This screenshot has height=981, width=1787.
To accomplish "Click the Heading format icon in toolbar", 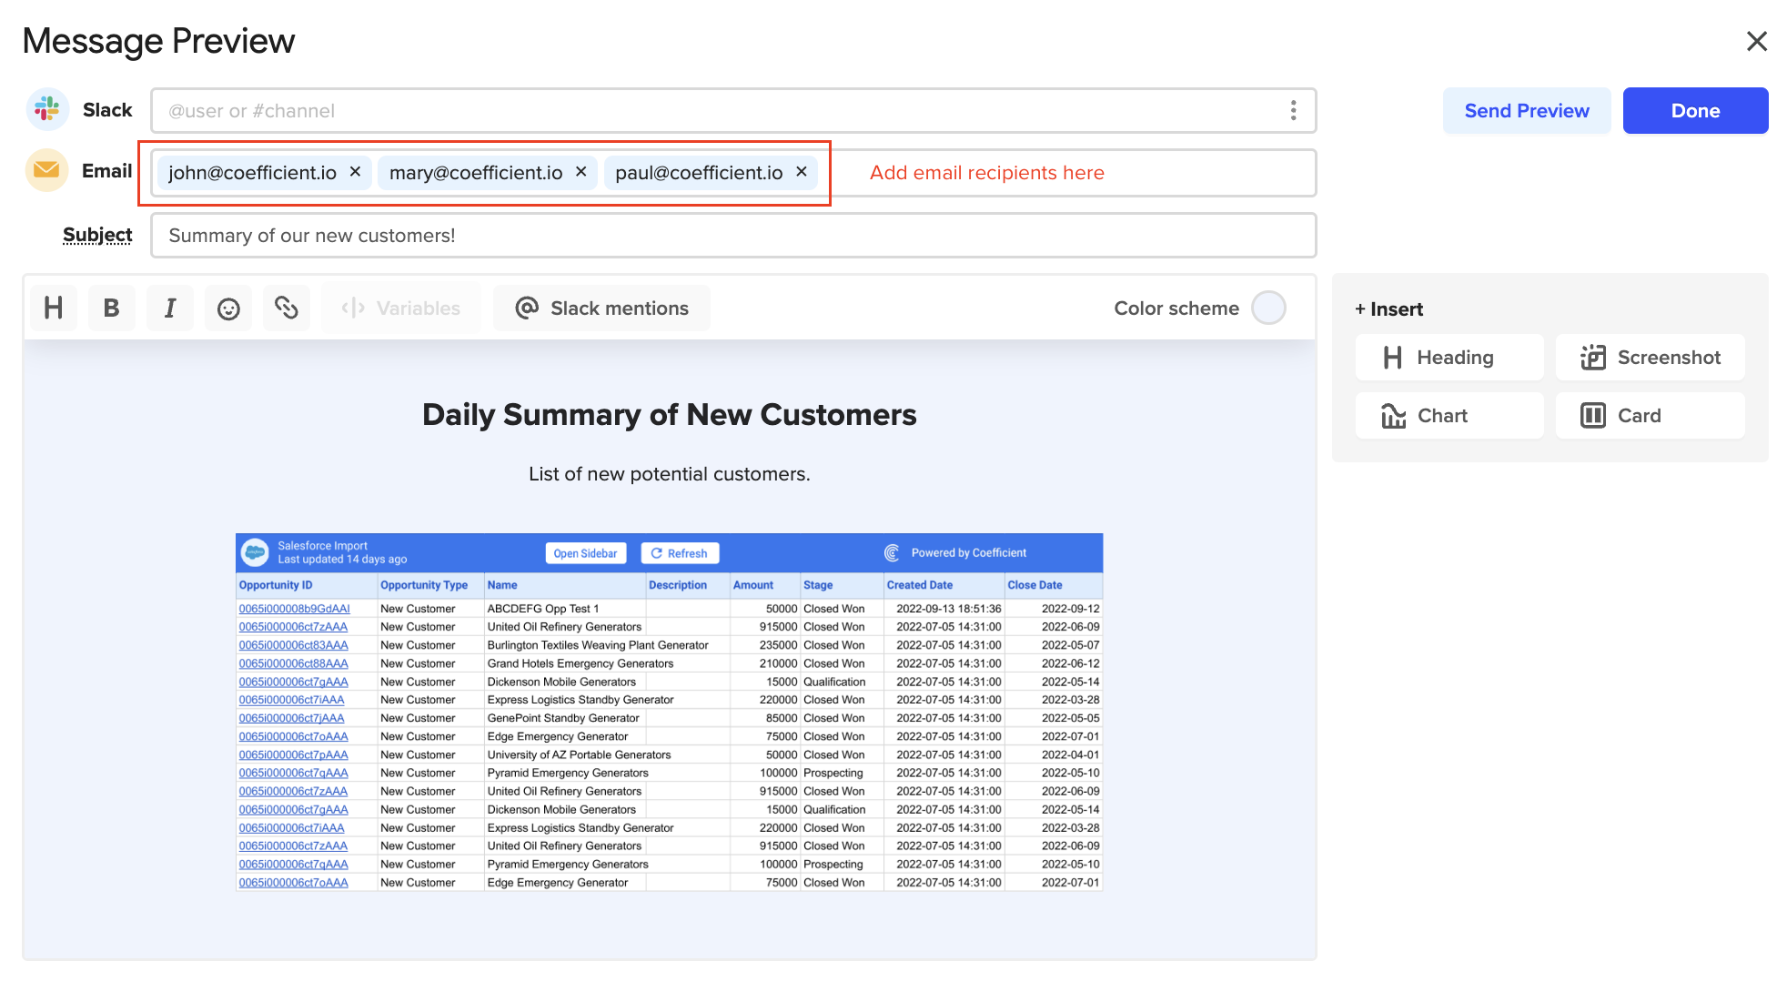I will 54,308.
